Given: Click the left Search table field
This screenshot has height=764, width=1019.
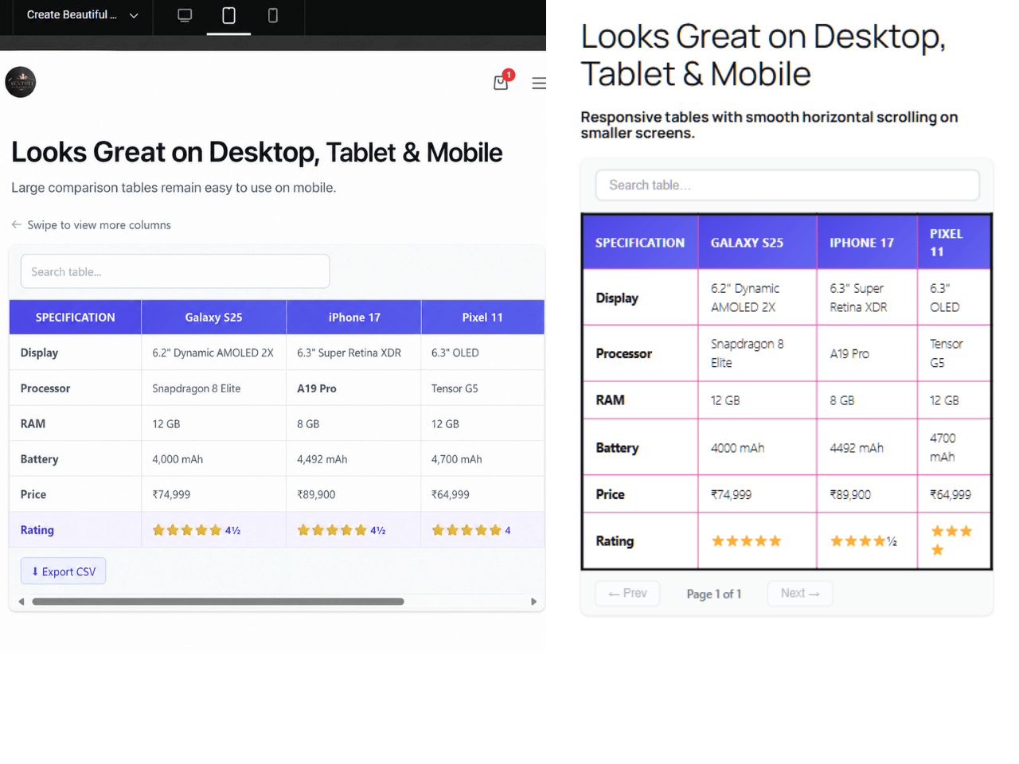Looking at the screenshot, I should coord(175,271).
